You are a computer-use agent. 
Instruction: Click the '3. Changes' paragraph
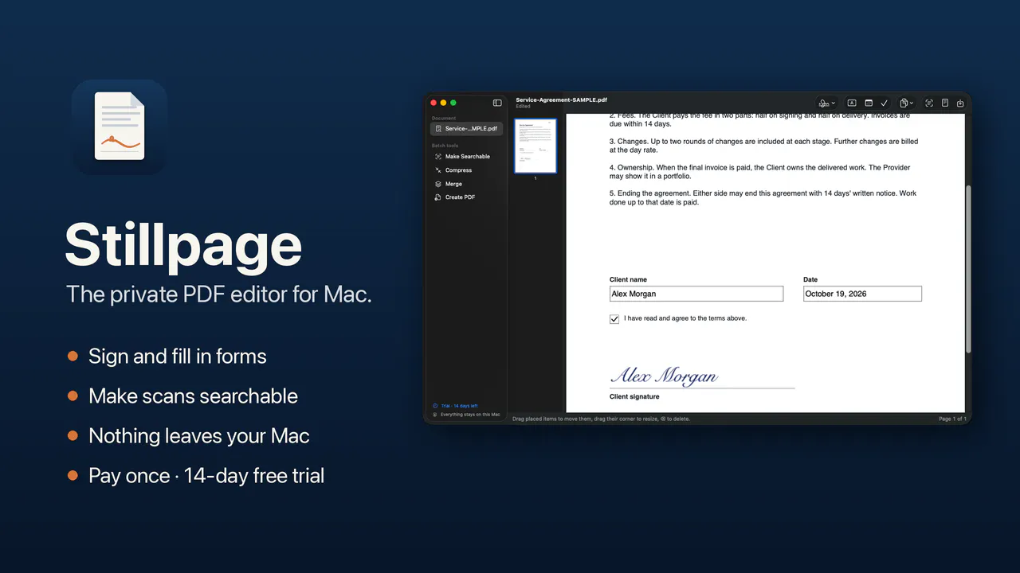pyautogui.click(x=763, y=146)
